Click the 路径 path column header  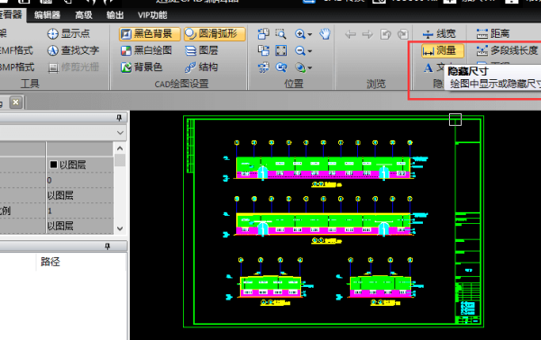(x=50, y=262)
